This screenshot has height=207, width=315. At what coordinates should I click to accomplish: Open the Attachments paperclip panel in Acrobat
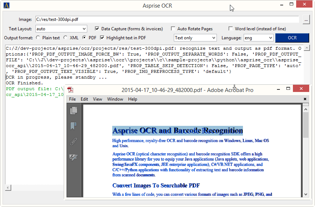pyautogui.click(x=73, y=141)
